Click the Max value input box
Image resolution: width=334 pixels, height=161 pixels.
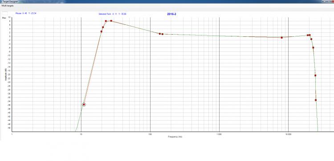click(x=5, y=13)
